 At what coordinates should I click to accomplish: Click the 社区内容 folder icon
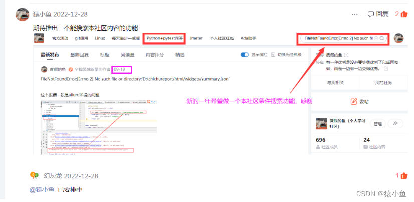click(365, 147)
